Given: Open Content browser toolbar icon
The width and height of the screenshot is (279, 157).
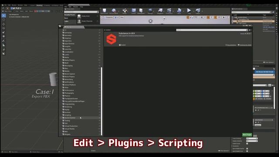Looking at the screenshot, I should pyautogui.click(x=134, y=11).
